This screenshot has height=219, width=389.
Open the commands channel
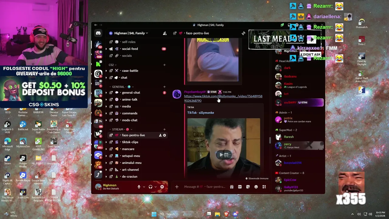point(137,113)
